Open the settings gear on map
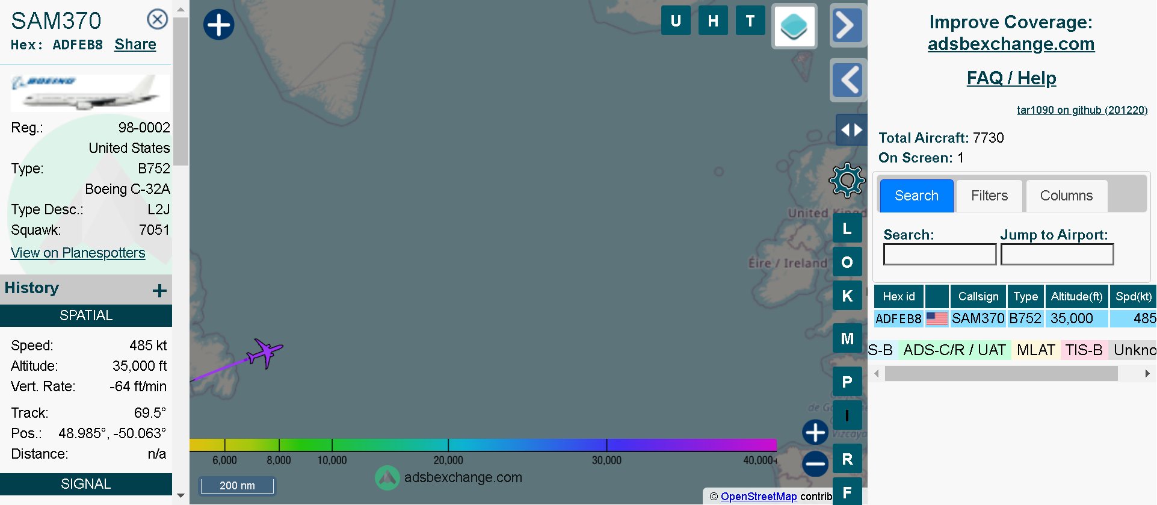This screenshot has width=1157, height=505. (847, 180)
